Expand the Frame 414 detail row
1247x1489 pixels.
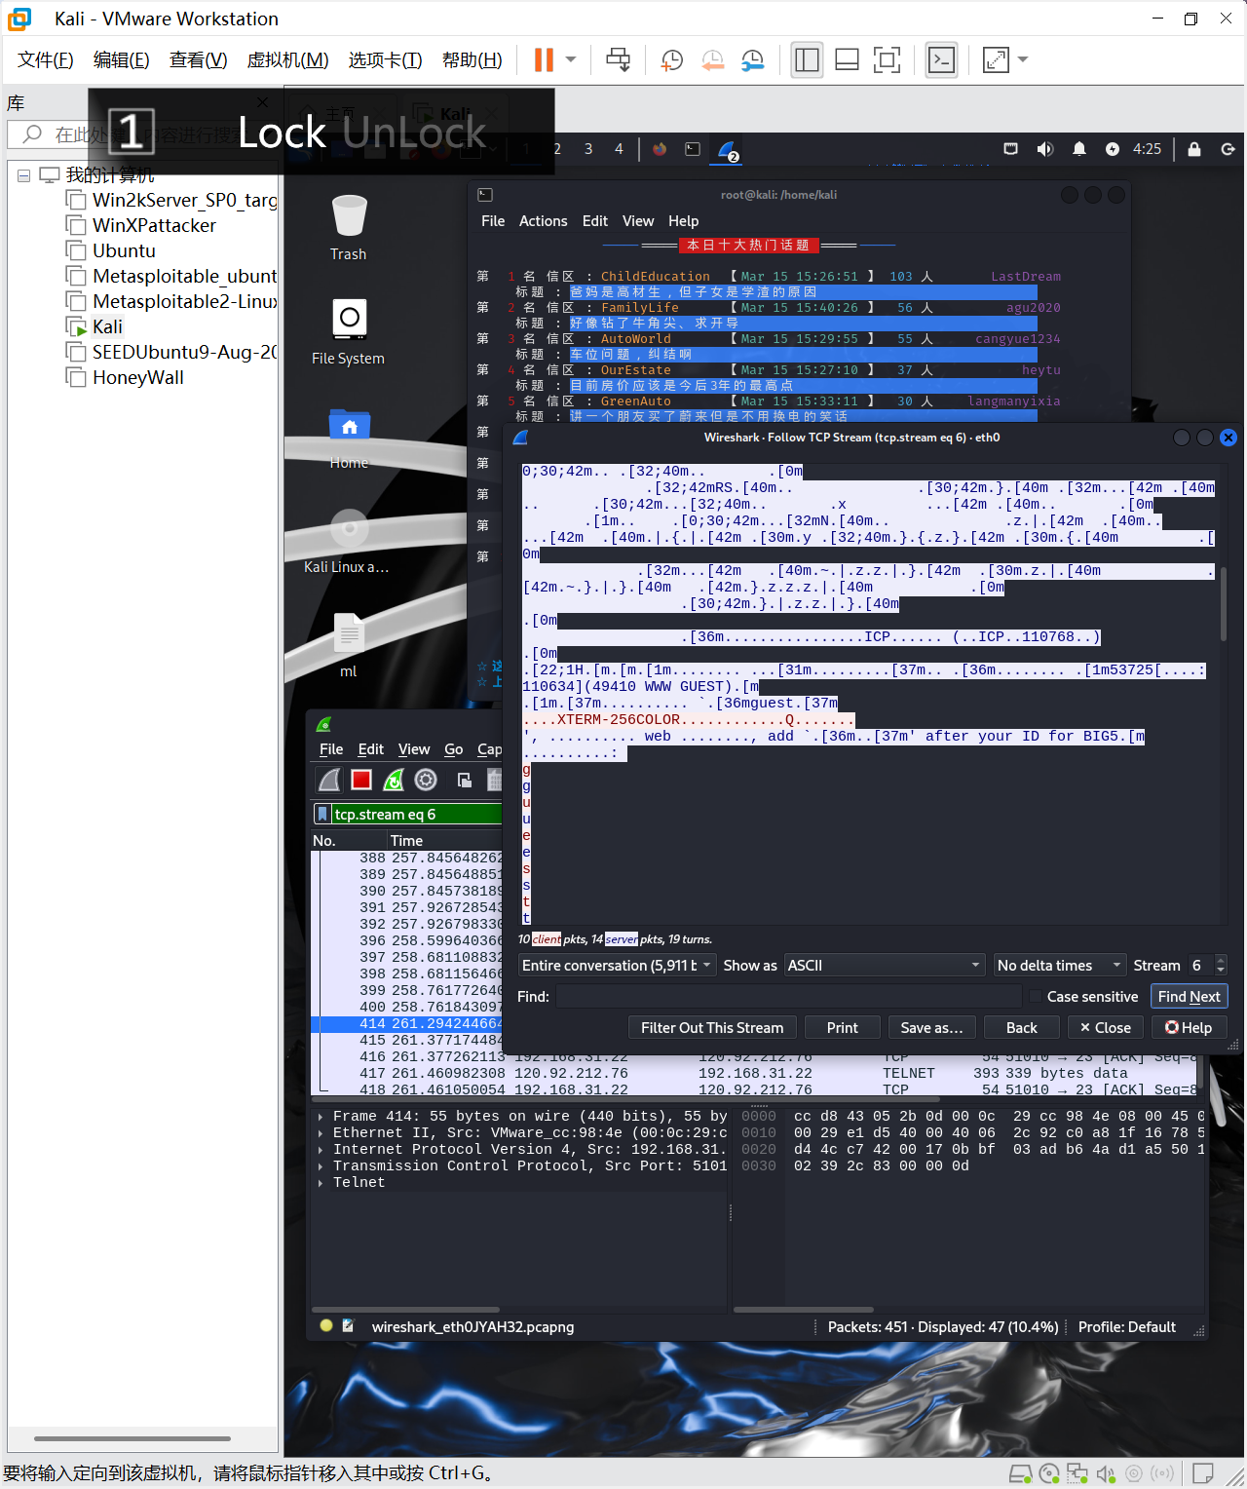point(321,1117)
